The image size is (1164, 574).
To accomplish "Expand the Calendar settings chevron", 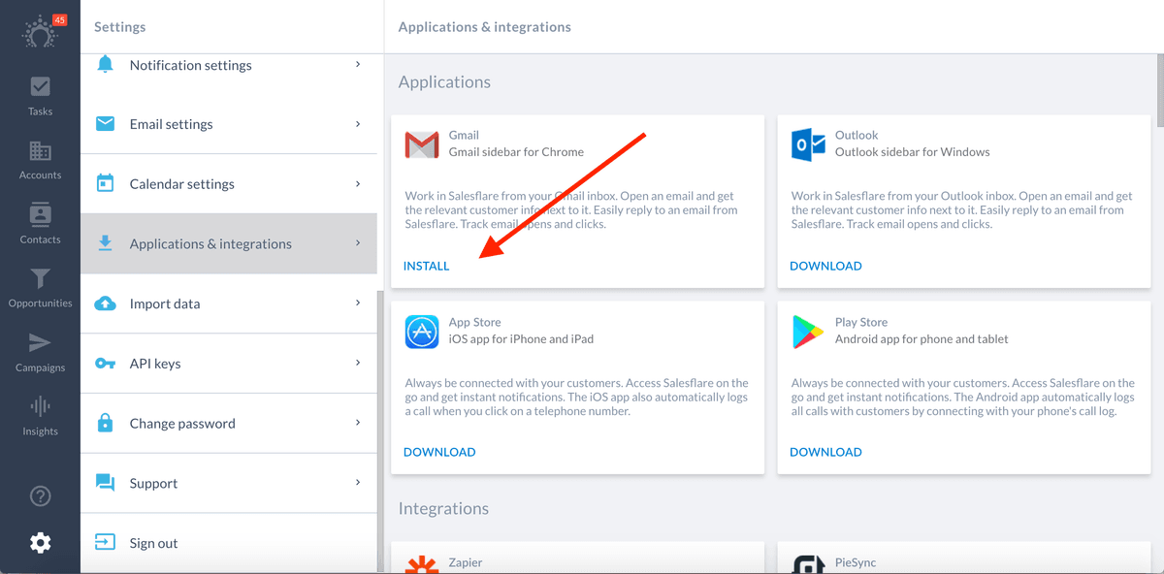I will [x=358, y=183].
